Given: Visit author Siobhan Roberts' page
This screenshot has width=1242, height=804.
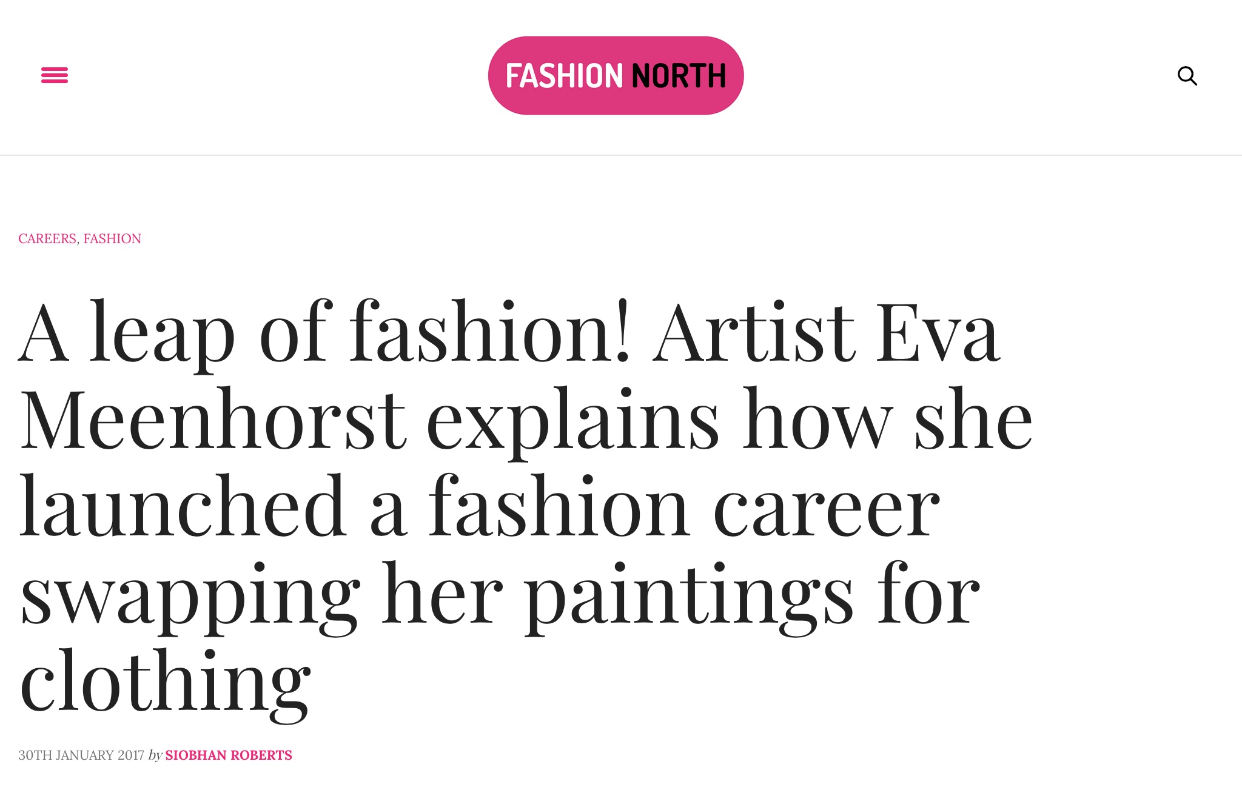Looking at the screenshot, I should pos(229,755).
